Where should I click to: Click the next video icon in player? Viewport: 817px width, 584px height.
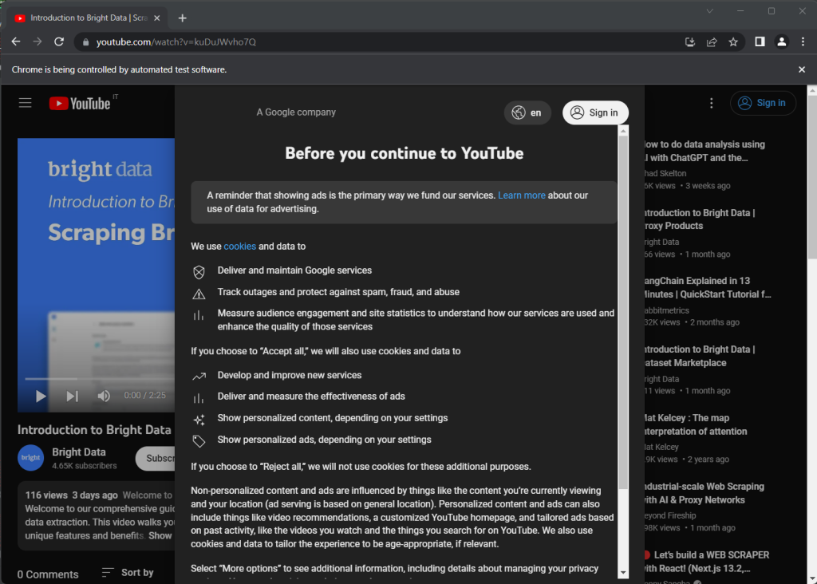point(72,396)
